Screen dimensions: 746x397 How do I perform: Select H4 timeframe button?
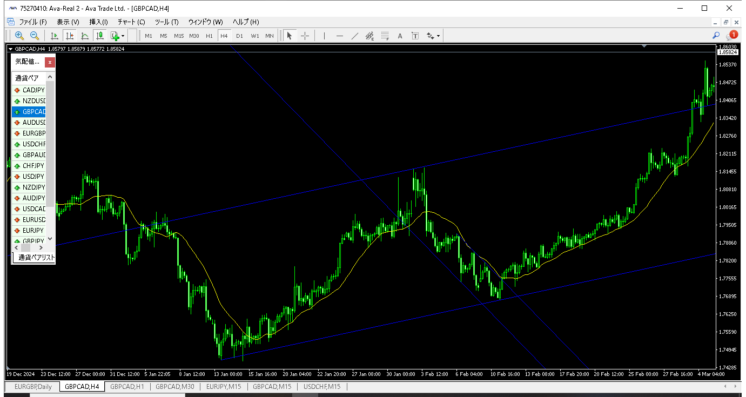[x=224, y=36]
